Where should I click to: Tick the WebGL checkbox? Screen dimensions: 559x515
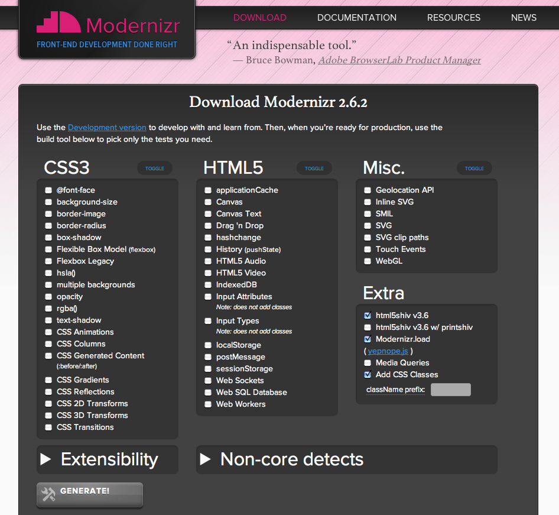pos(368,261)
